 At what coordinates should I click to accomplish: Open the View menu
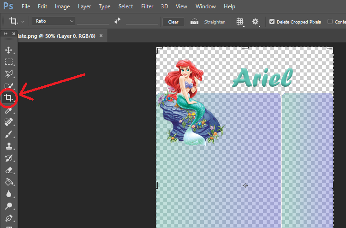pyautogui.click(x=181, y=6)
